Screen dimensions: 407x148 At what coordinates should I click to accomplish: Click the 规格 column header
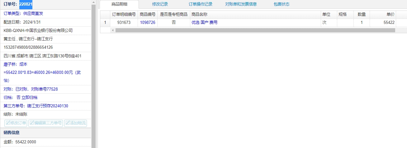[345, 14]
